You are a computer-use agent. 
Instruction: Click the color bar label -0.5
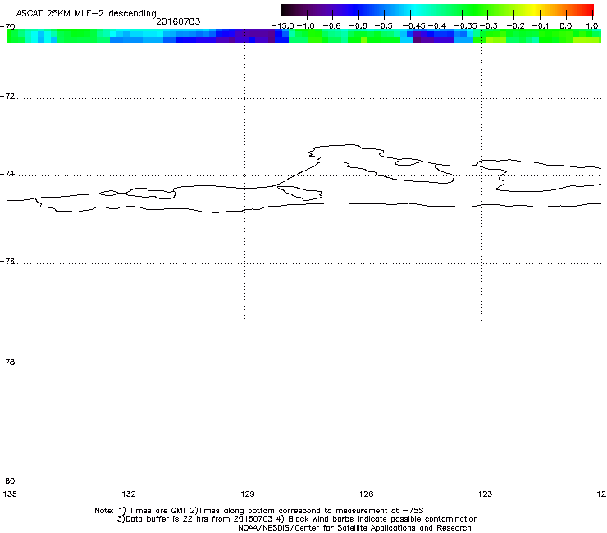pyautogui.click(x=384, y=26)
